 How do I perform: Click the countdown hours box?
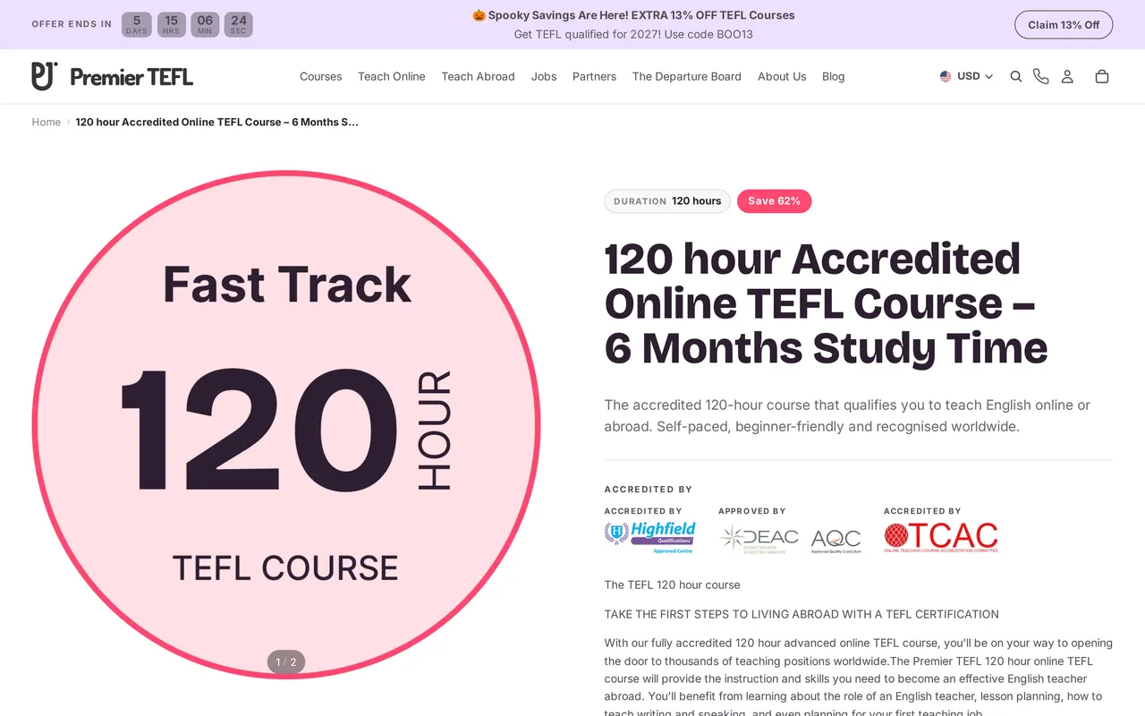(171, 25)
